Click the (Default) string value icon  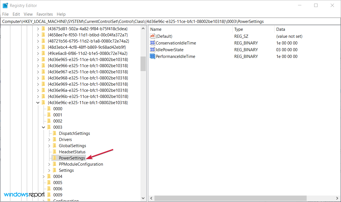point(152,36)
